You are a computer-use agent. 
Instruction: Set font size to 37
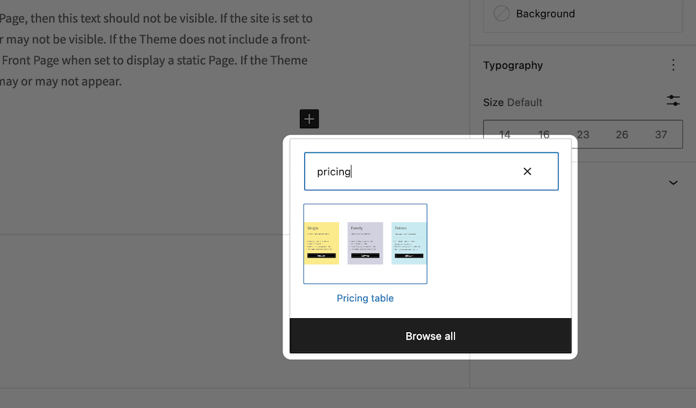661,134
